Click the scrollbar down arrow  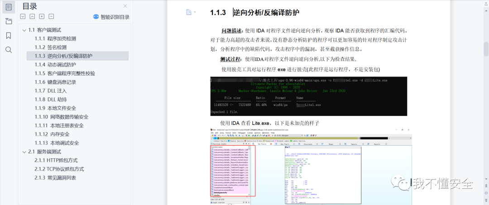point(486,180)
